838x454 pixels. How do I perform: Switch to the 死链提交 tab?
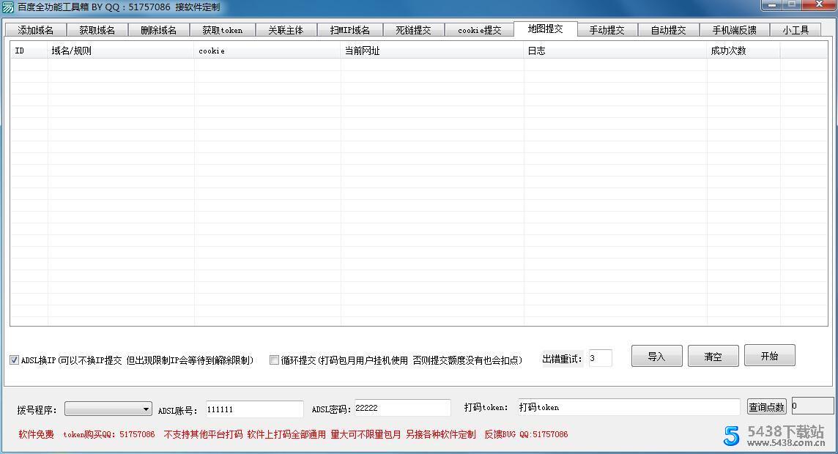(414, 30)
